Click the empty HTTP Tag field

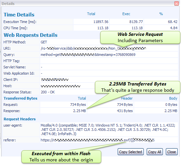tap(109, 61)
